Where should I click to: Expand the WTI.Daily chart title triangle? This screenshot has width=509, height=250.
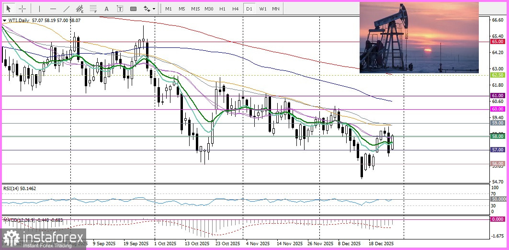pyautogui.click(x=4, y=21)
